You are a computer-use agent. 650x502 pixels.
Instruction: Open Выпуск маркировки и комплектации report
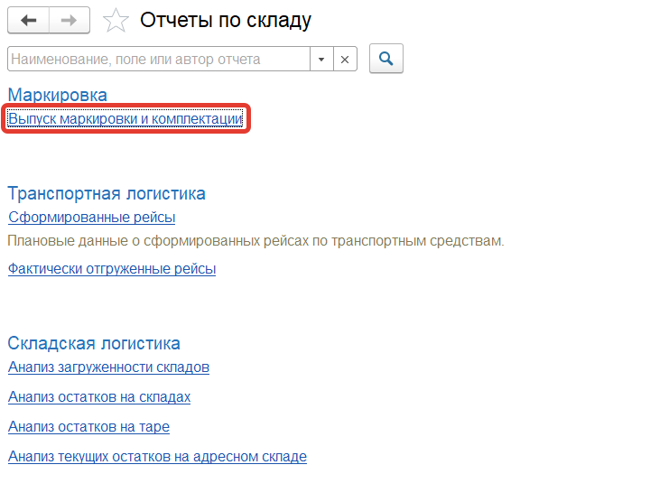(x=125, y=119)
